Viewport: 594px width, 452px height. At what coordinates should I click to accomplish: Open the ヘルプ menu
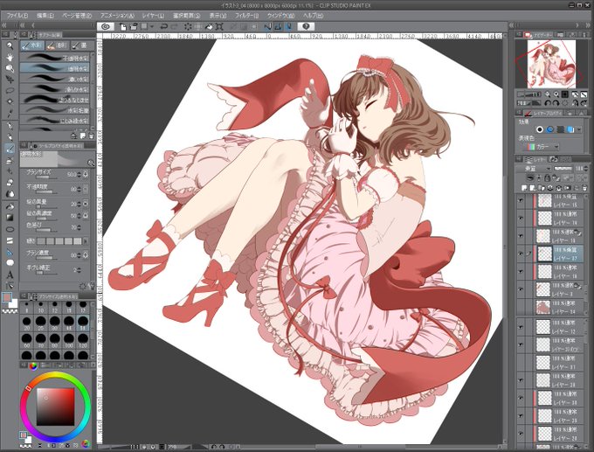coord(313,16)
